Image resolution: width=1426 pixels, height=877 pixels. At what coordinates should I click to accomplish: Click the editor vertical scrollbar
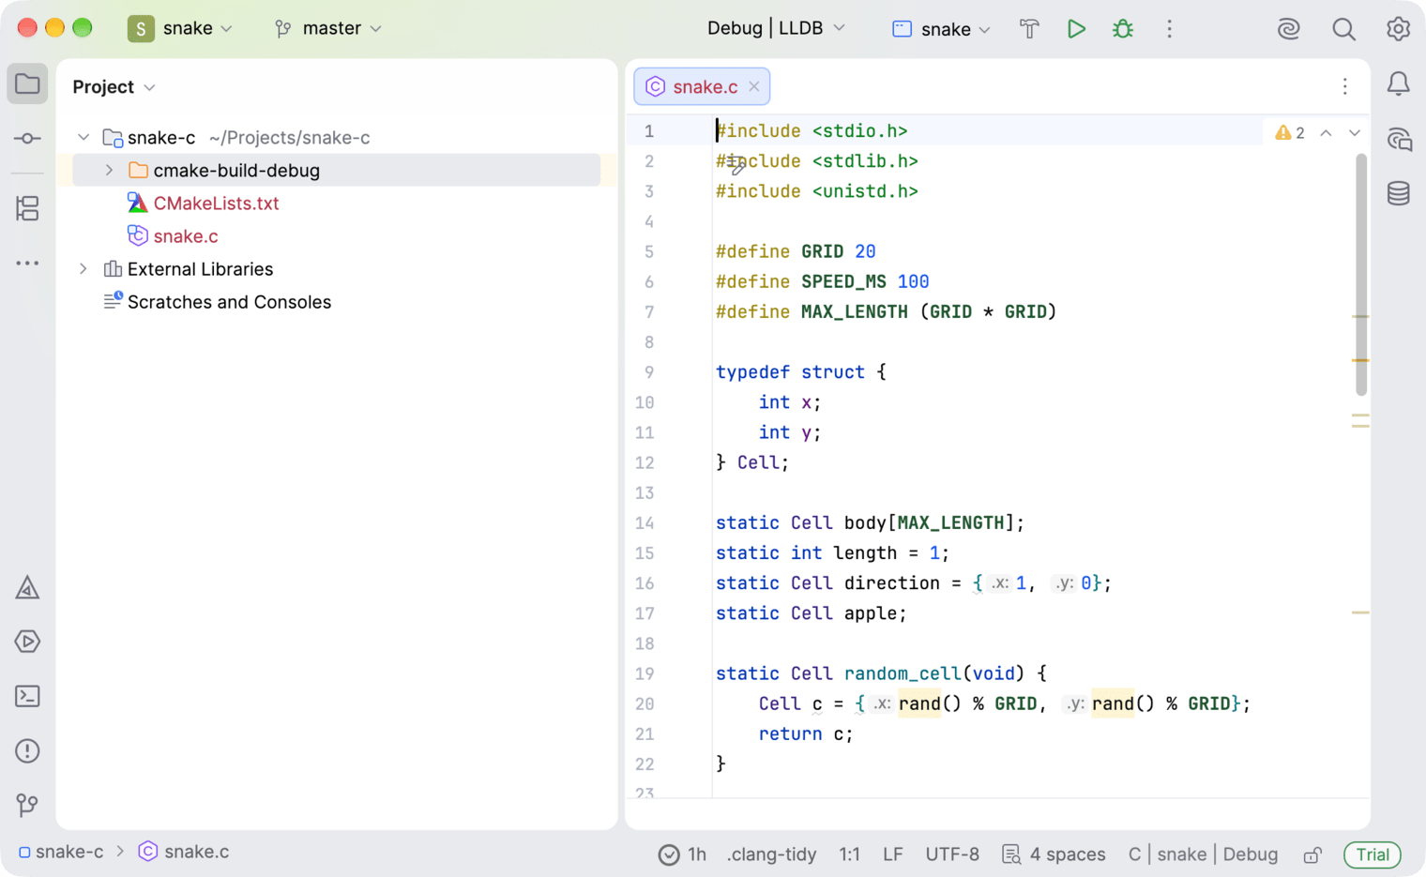[1361, 274]
